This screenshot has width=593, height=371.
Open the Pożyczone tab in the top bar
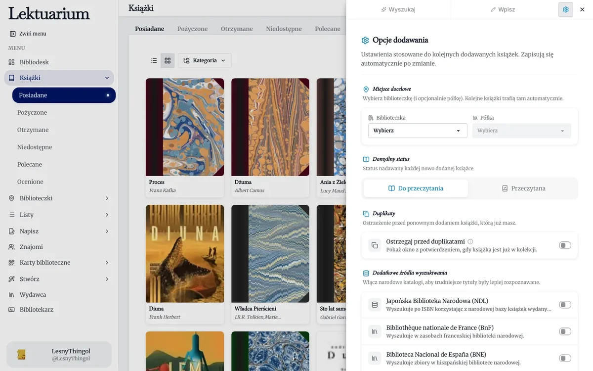coord(192,29)
